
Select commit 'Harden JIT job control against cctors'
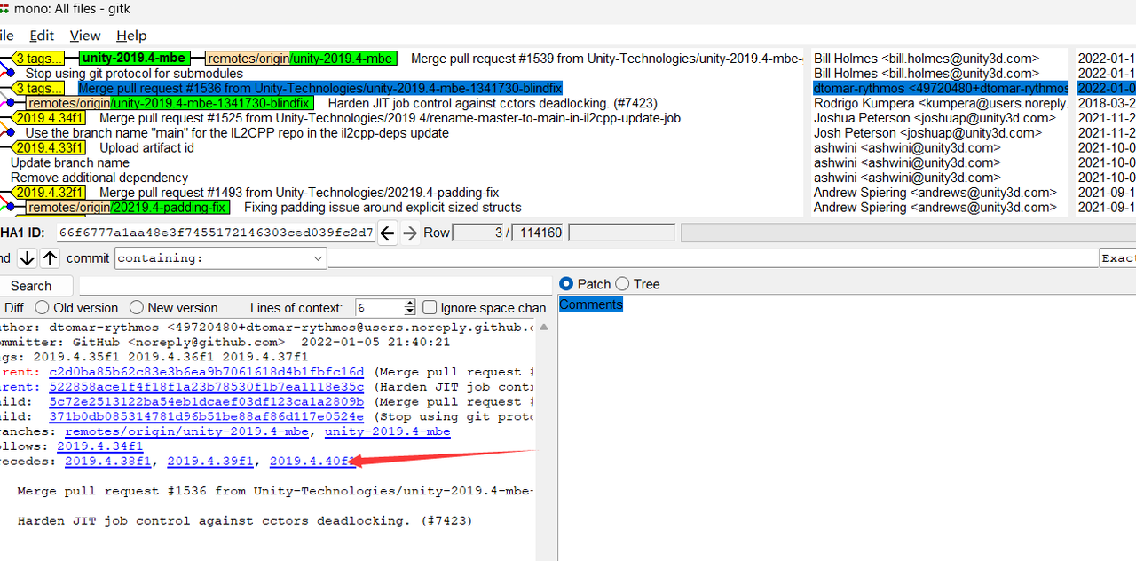click(x=493, y=103)
